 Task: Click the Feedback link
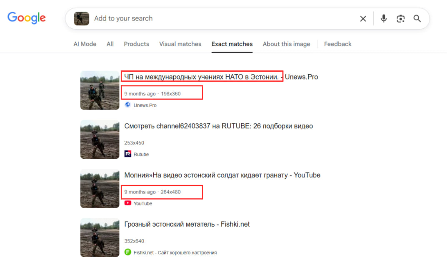[x=337, y=44]
